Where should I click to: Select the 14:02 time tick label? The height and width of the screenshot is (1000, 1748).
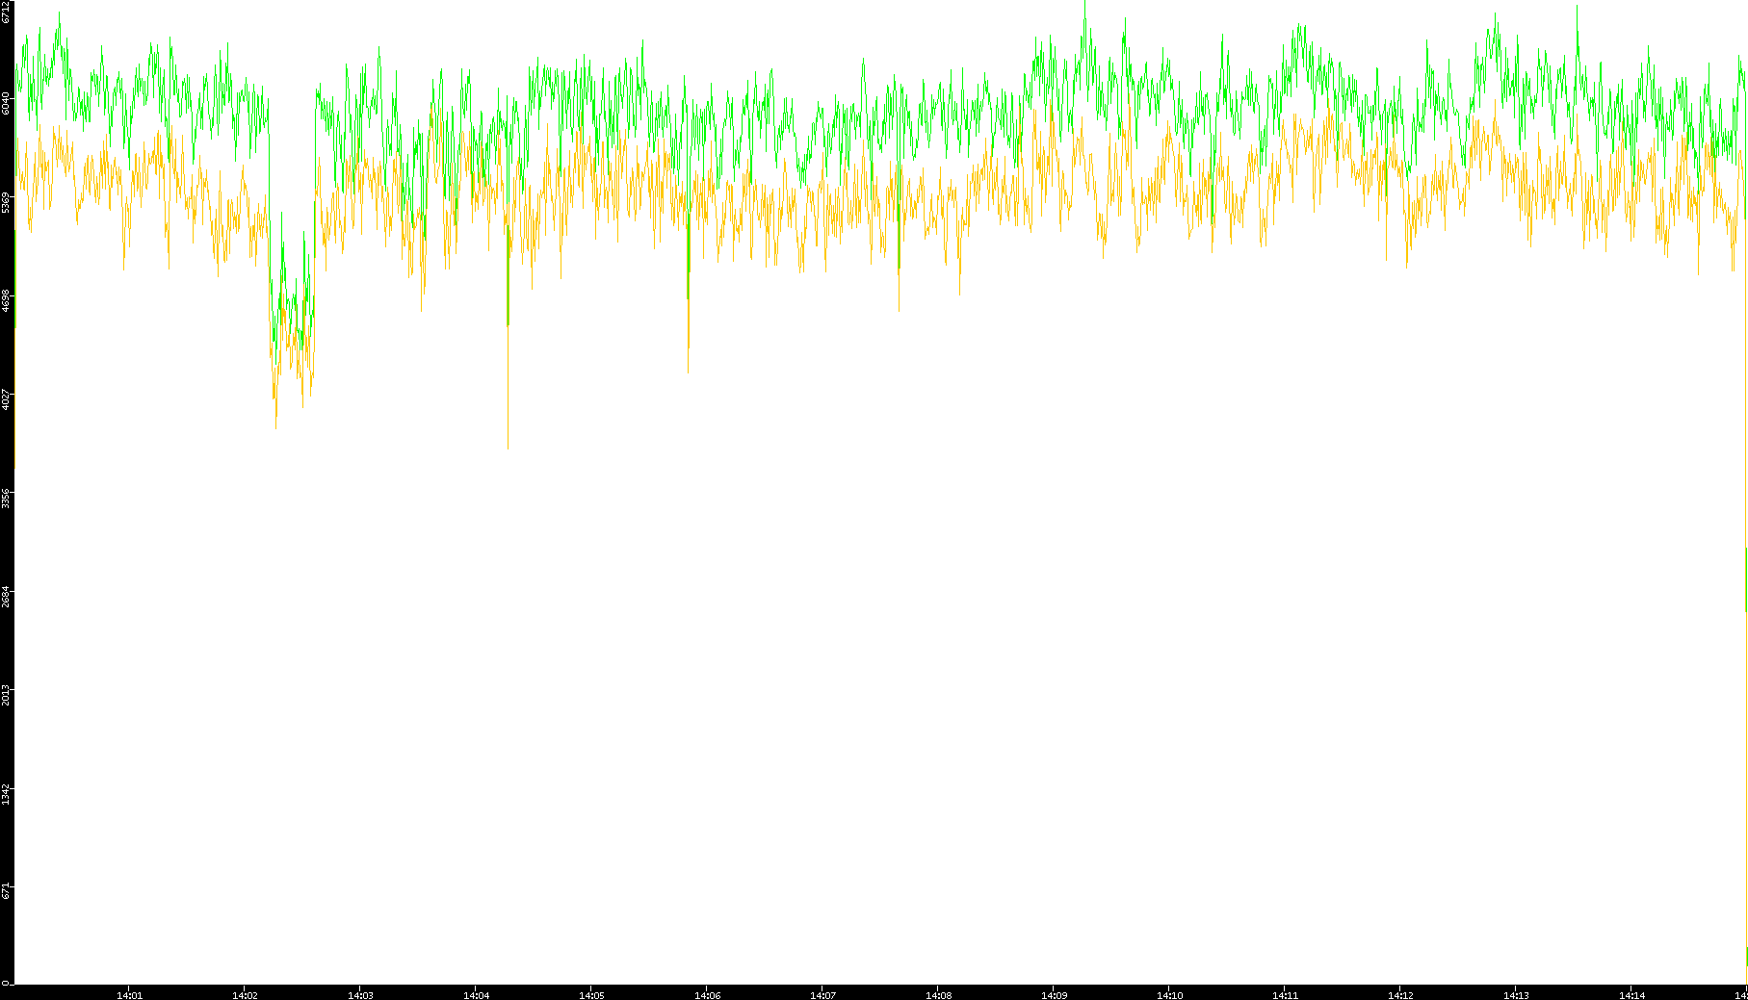(x=245, y=994)
